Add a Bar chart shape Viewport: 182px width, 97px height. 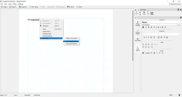pos(140,13)
